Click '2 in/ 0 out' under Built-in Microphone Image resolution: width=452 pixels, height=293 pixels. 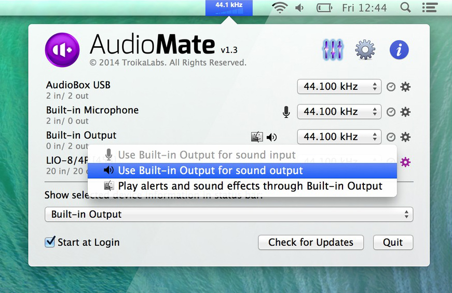click(x=67, y=121)
